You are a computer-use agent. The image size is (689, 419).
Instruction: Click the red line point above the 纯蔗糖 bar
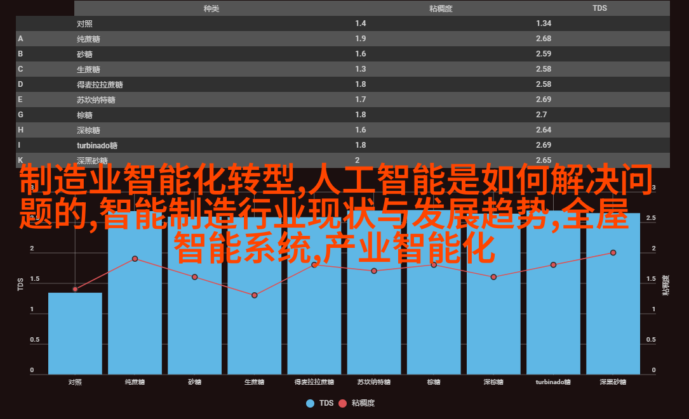click(135, 259)
